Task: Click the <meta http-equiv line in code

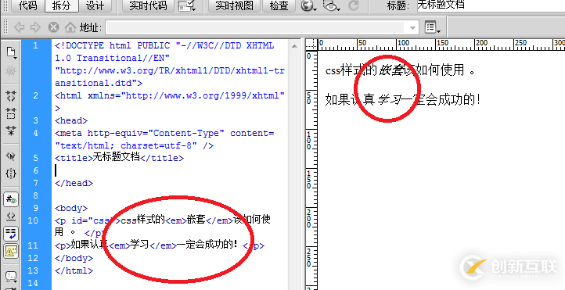Action: pyautogui.click(x=164, y=133)
